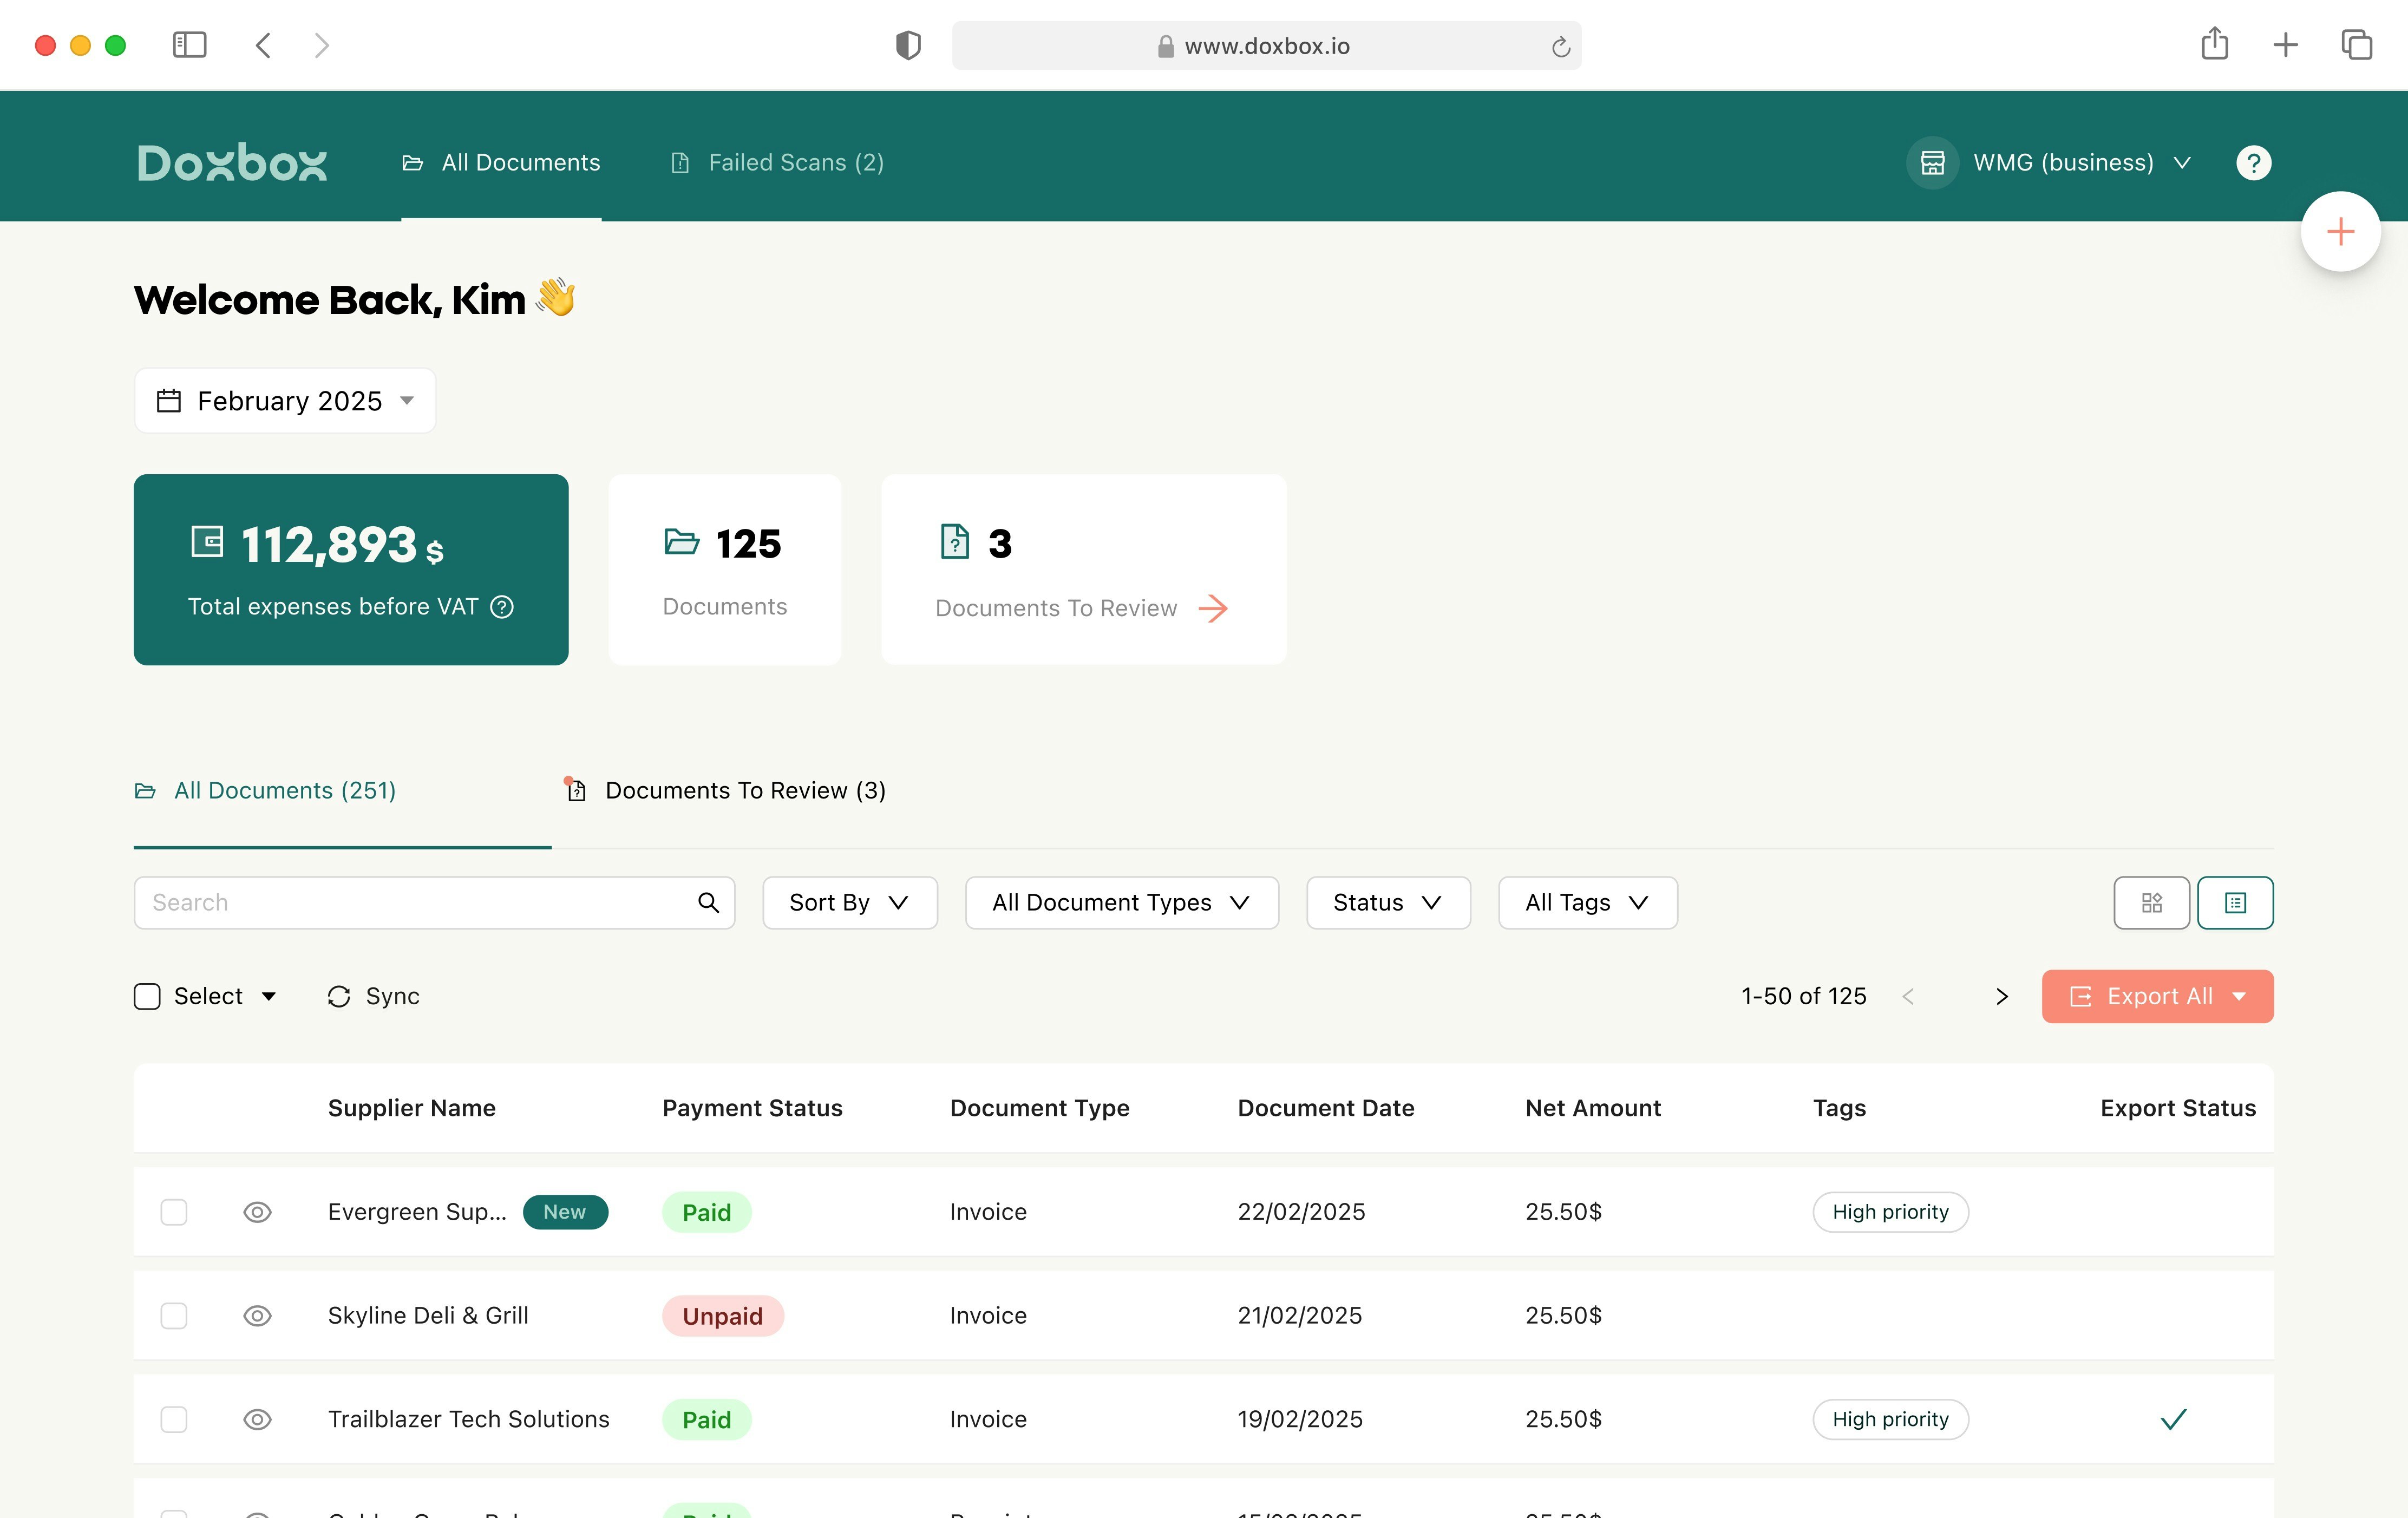Click info icon next to Total expenses
This screenshot has width=2408, height=1518.
pos(502,606)
